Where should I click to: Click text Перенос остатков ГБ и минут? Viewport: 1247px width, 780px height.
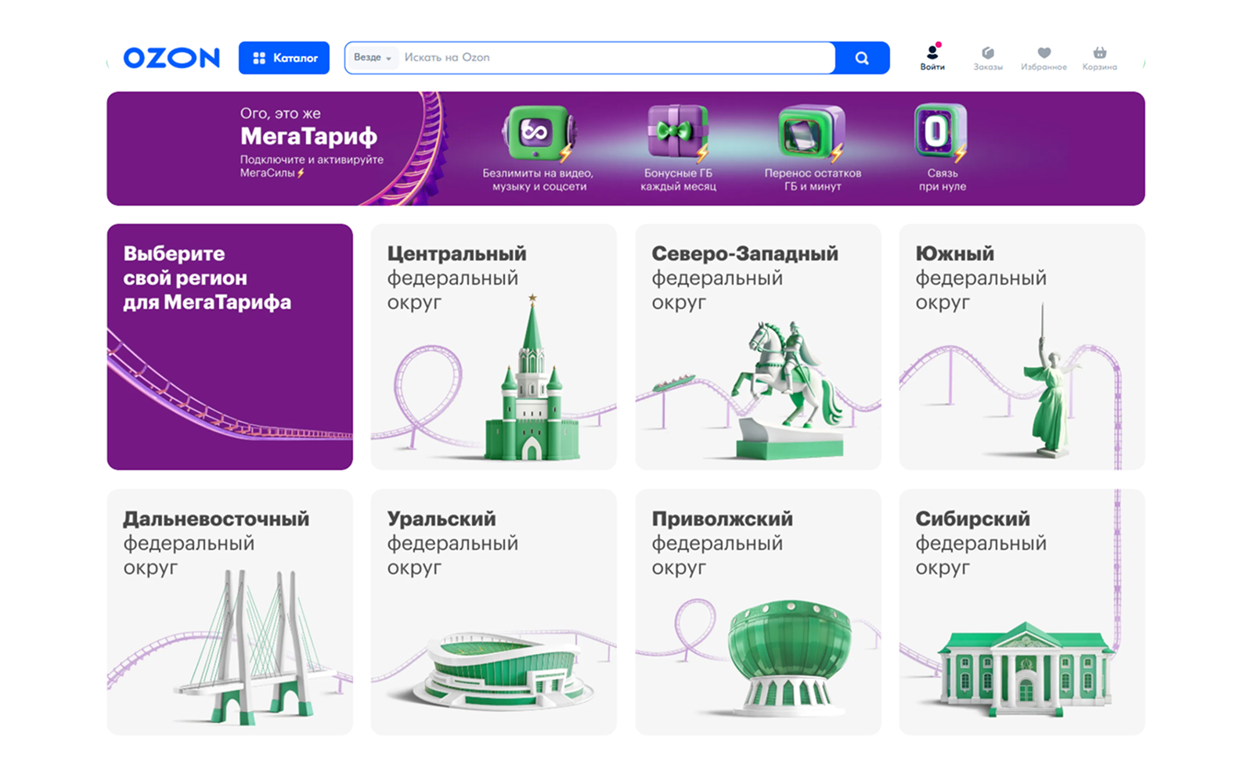[813, 180]
